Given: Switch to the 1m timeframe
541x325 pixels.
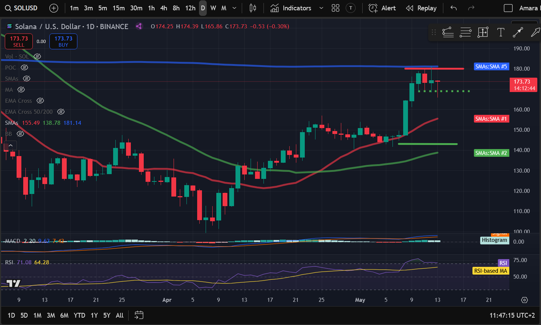Looking at the screenshot, I should [x=74, y=8].
